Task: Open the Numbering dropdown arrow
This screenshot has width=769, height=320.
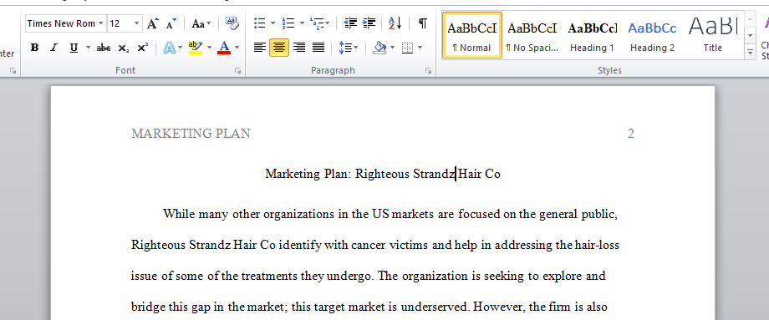Action: pyautogui.click(x=302, y=23)
